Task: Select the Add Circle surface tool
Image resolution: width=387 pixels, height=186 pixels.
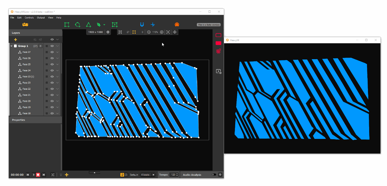Action: pyautogui.click(x=78, y=24)
